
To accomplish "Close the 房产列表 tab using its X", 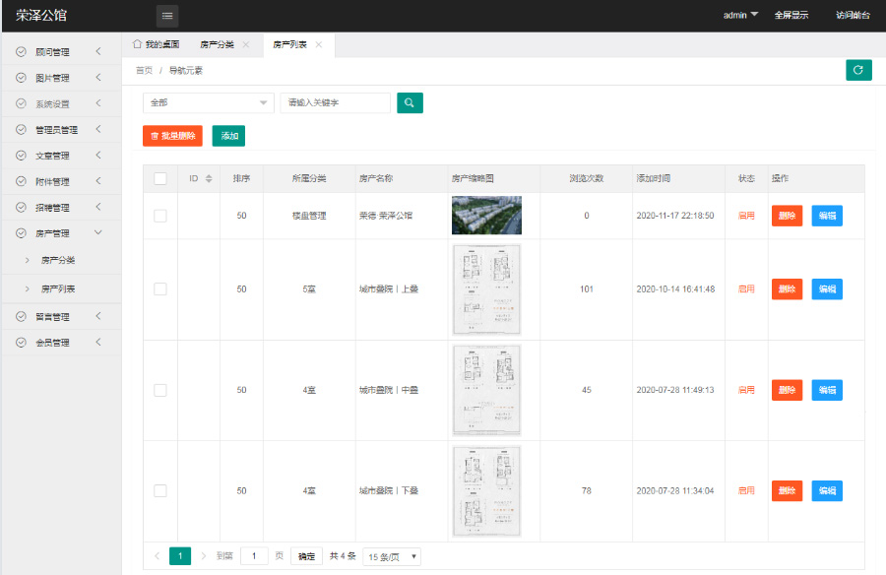I will 319,44.
